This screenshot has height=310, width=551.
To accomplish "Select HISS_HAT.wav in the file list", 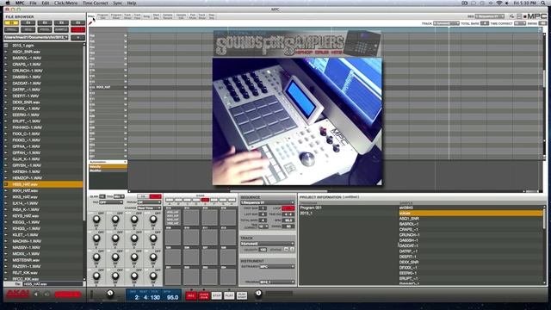I will pos(43,184).
